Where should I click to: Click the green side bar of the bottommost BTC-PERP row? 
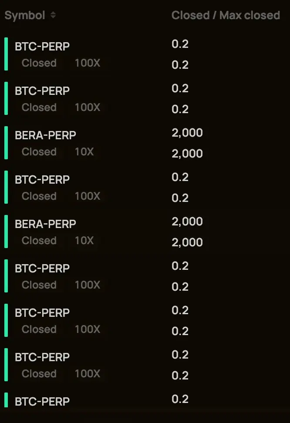click(6, 400)
